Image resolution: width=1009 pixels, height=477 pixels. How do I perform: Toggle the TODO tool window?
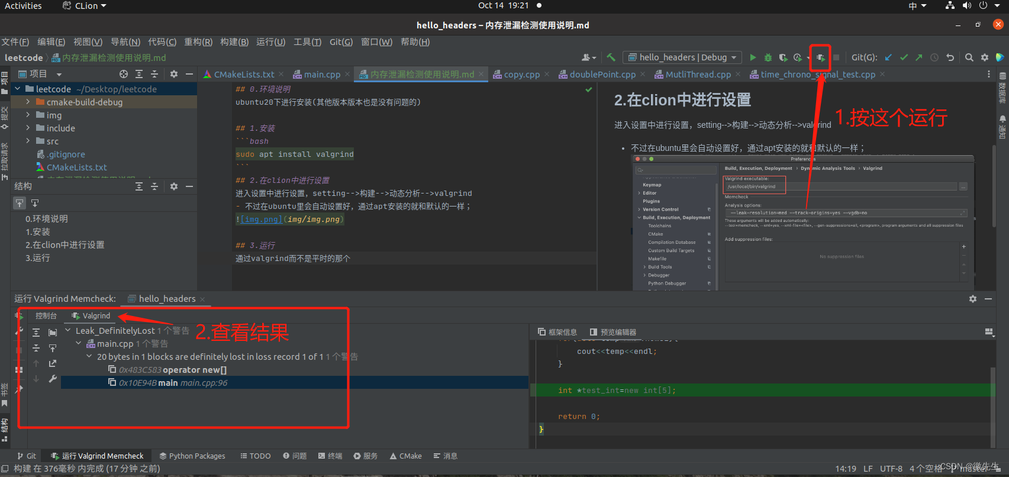(x=256, y=456)
